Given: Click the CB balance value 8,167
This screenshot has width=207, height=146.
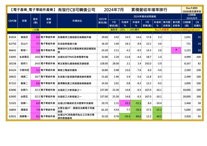Looking at the screenshot, I should pyautogui.click(x=187, y=64).
